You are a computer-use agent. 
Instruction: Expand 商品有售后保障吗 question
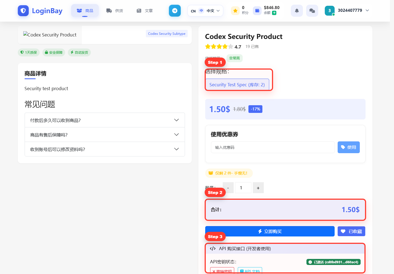pos(105,135)
